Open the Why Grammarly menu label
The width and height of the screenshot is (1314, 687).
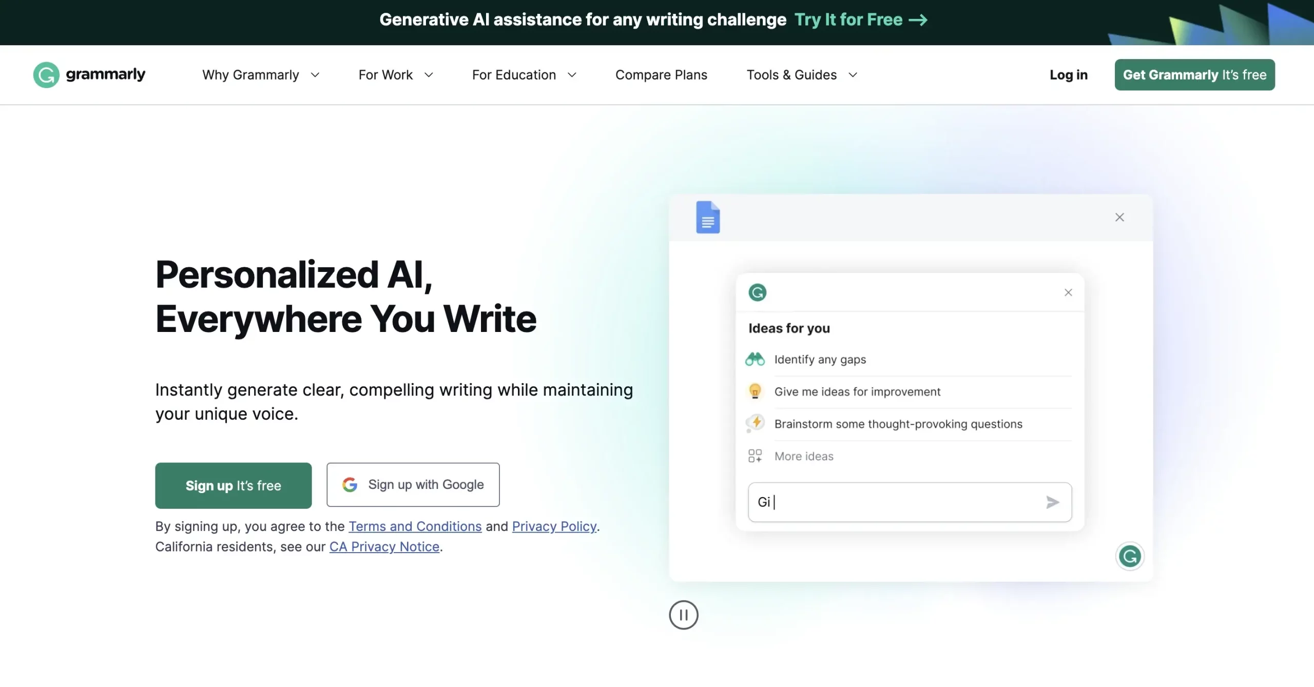[250, 75]
